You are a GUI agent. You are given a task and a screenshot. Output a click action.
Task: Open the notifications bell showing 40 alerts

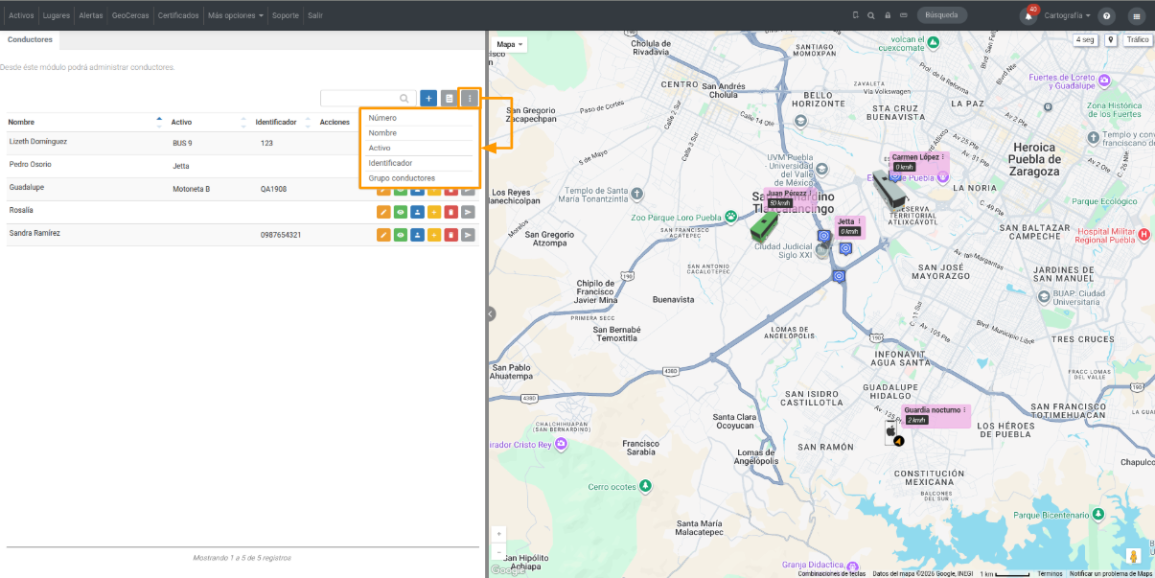click(x=1028, y=15)
